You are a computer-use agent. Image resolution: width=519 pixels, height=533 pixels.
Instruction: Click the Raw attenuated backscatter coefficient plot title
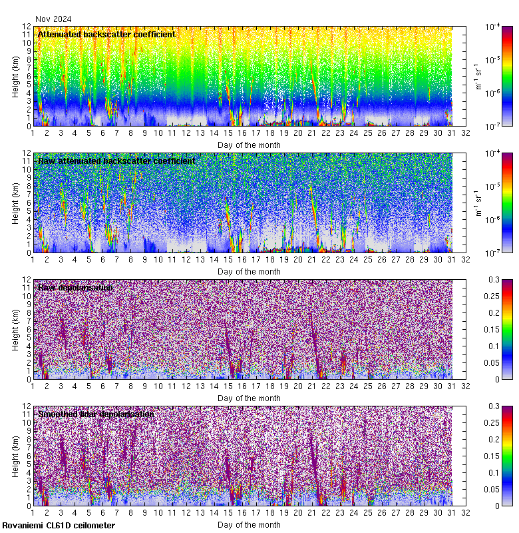tap(116, 161)
